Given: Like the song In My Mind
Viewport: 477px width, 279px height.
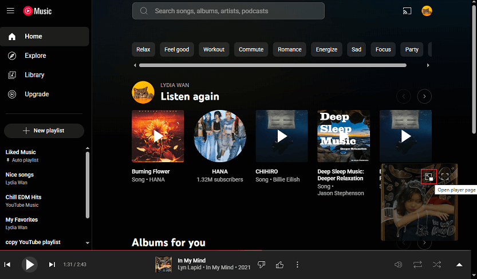Looking at the screenshot, I should 279,265.
